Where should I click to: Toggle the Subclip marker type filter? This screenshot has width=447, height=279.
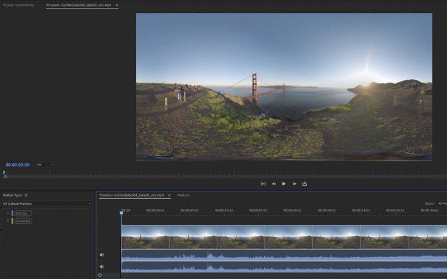(x=23, y=213)
